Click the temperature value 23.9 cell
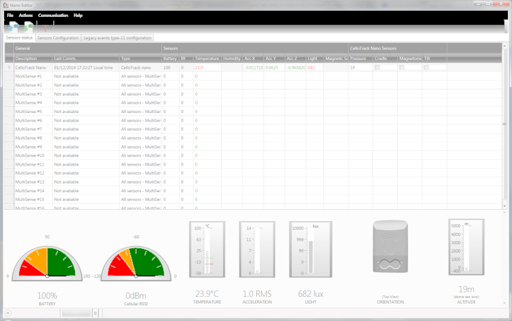This screenshot has height=321, width=512. point(207,68)
